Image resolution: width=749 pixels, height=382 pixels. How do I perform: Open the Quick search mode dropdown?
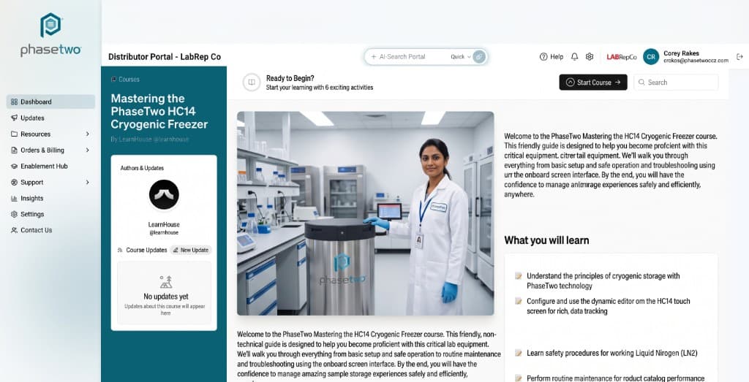461,56
